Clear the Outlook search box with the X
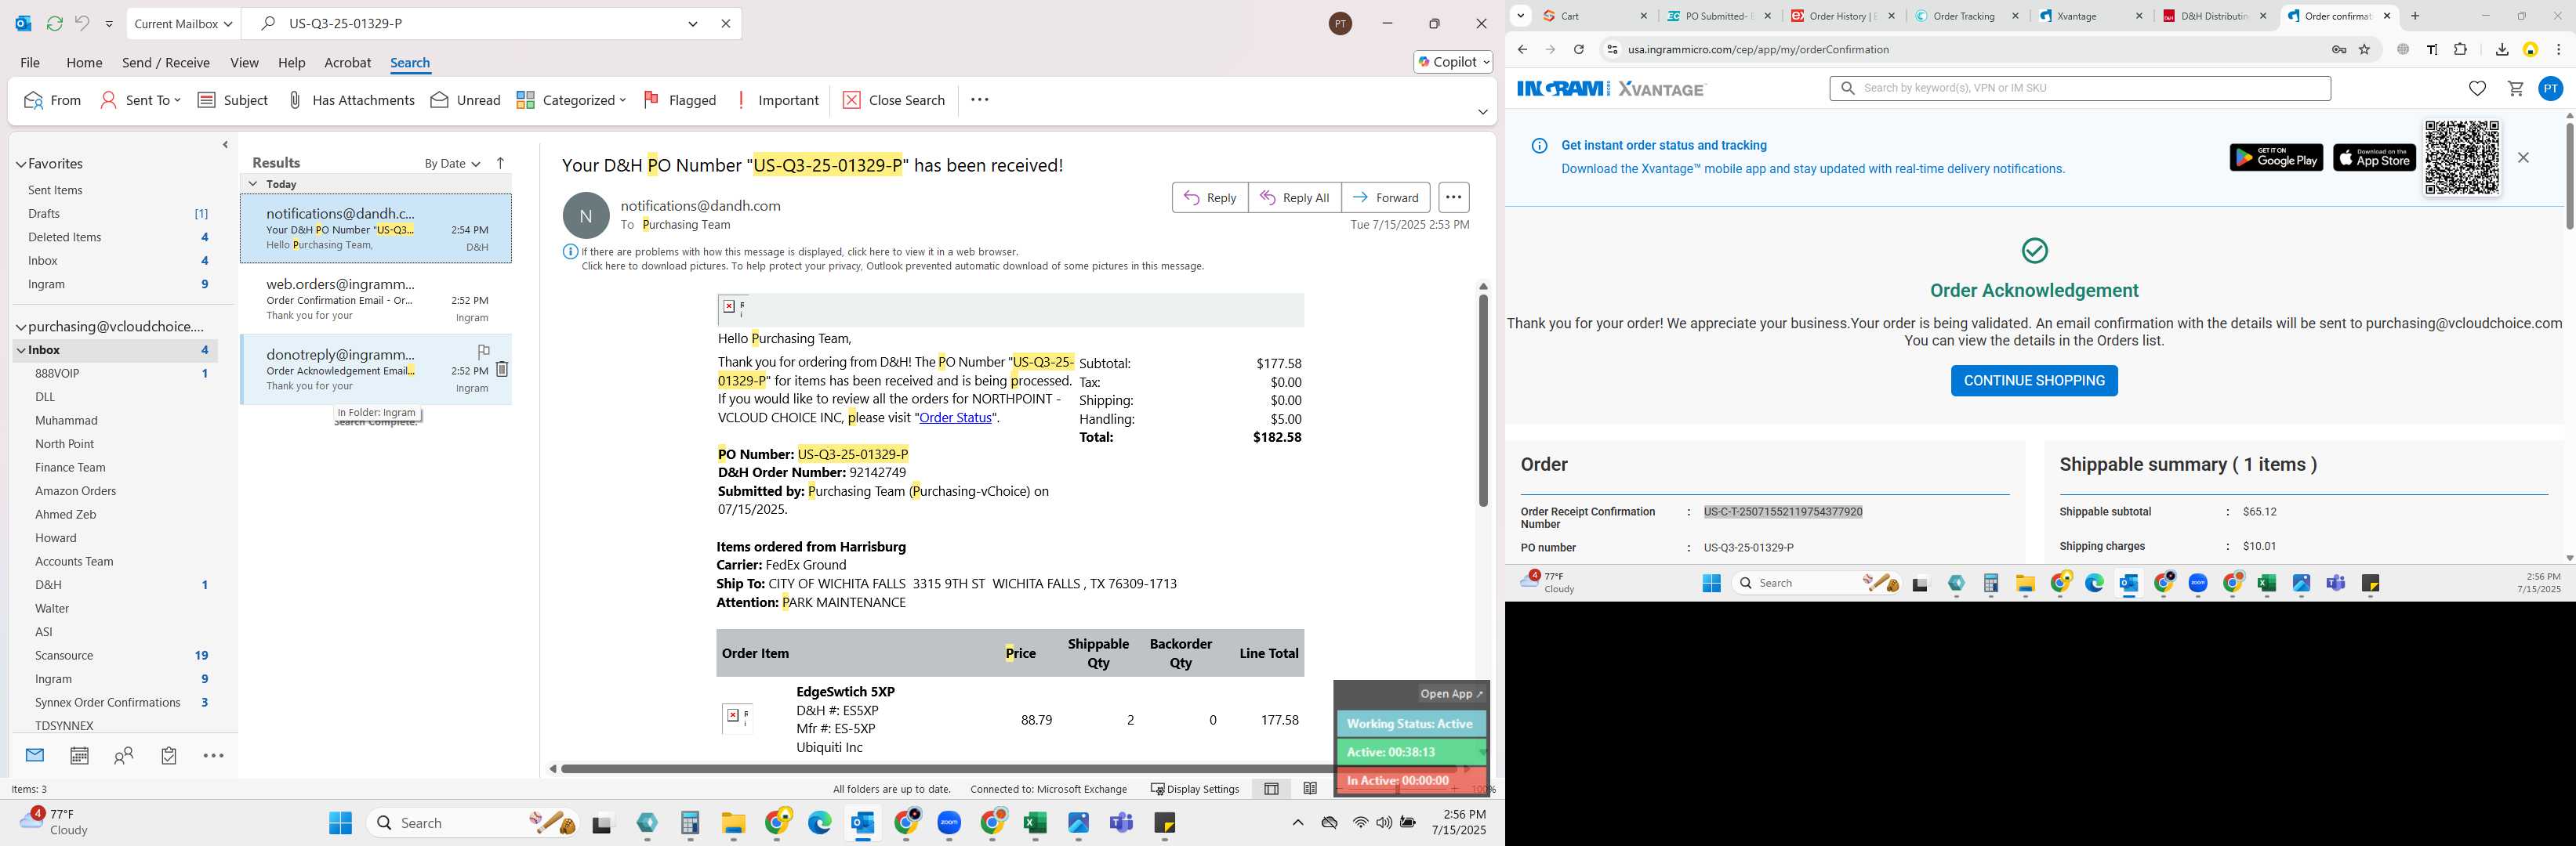The height and width of the screenshot is (846, 2576). (x=726, y=23)
